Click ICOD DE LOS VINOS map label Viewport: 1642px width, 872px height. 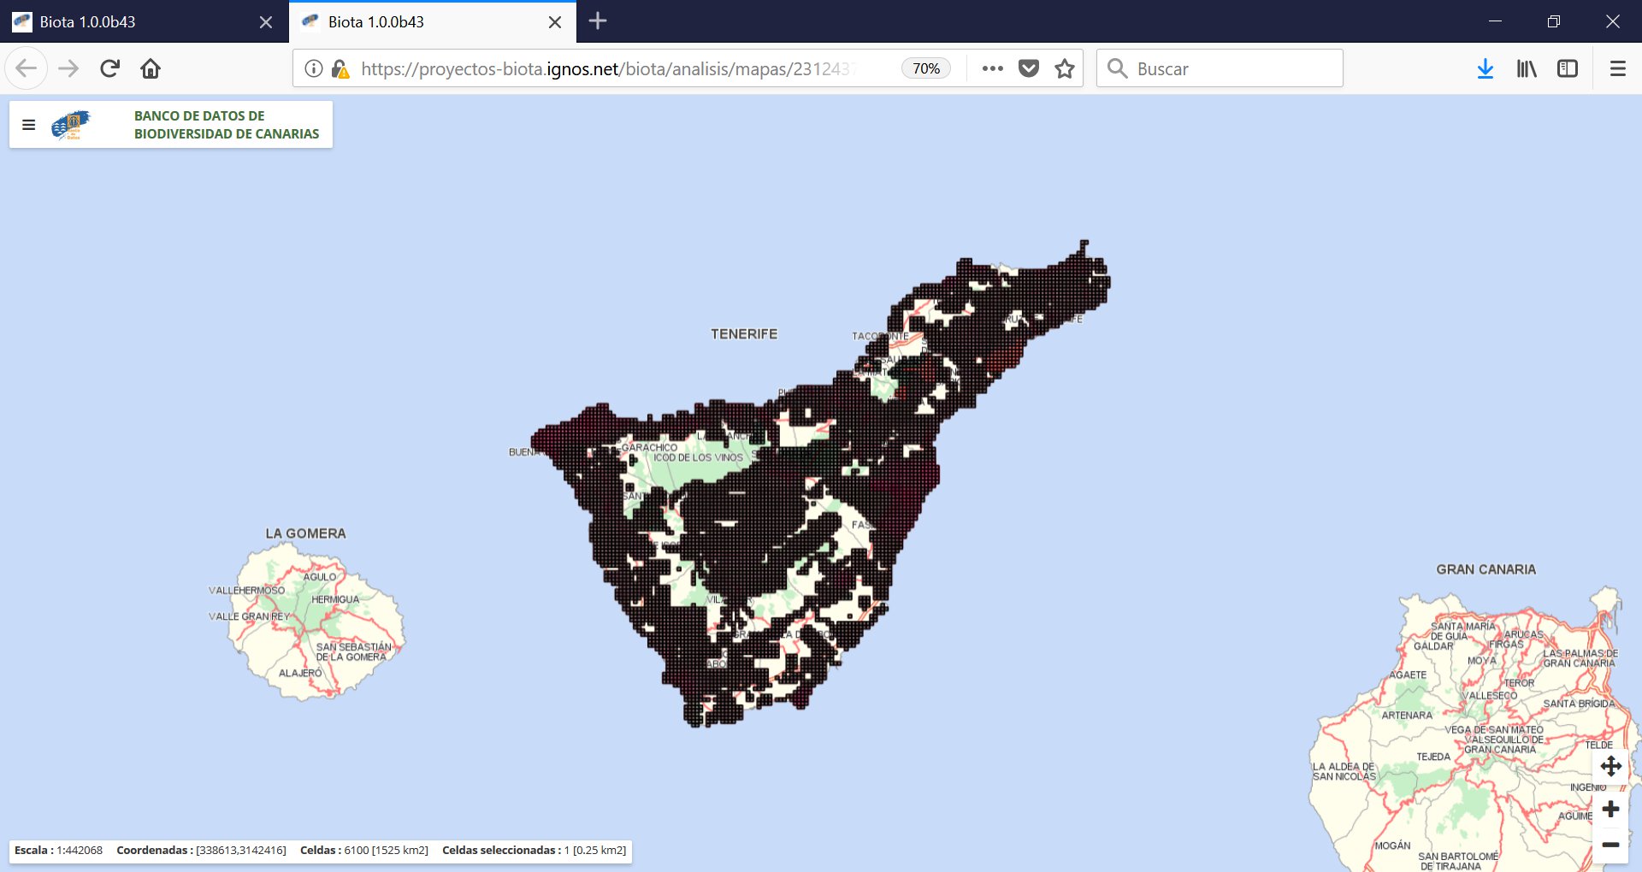pyautogui.click(x=698, y=457)
